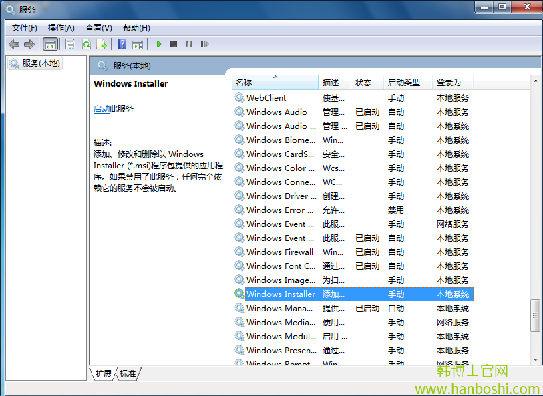Image resolution: width=543 pixels, height=396 pixels.
Task: Switch to the 标准 tab at the bottom
Action: (127, 374)
